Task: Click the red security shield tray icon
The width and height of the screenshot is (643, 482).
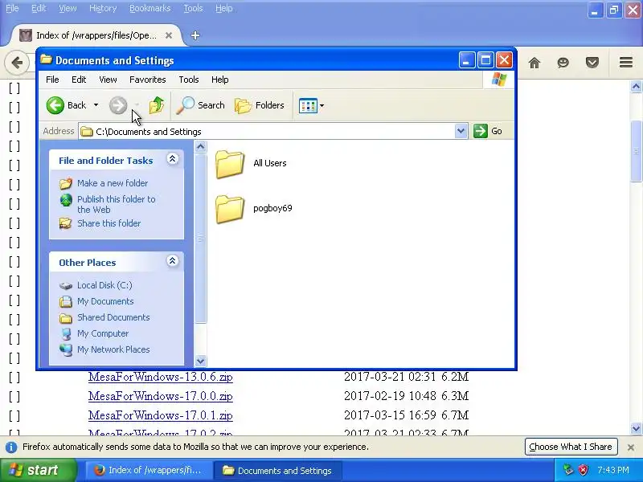Action: coord(584,470)
